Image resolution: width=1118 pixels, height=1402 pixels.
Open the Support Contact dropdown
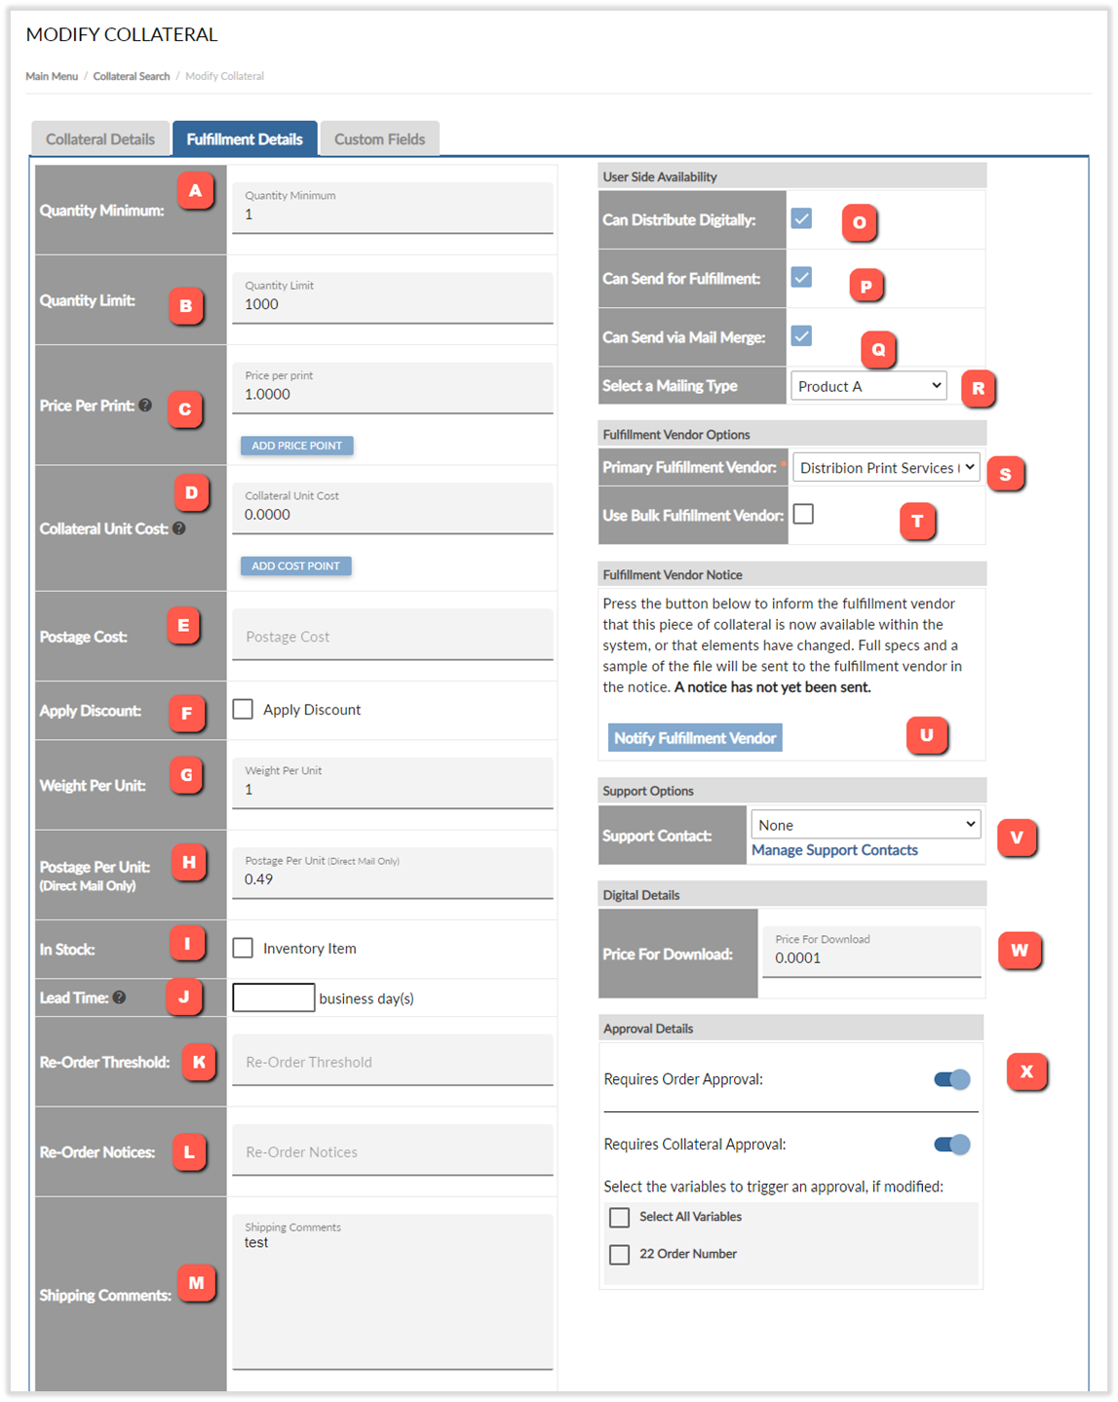tap(866, 825)
